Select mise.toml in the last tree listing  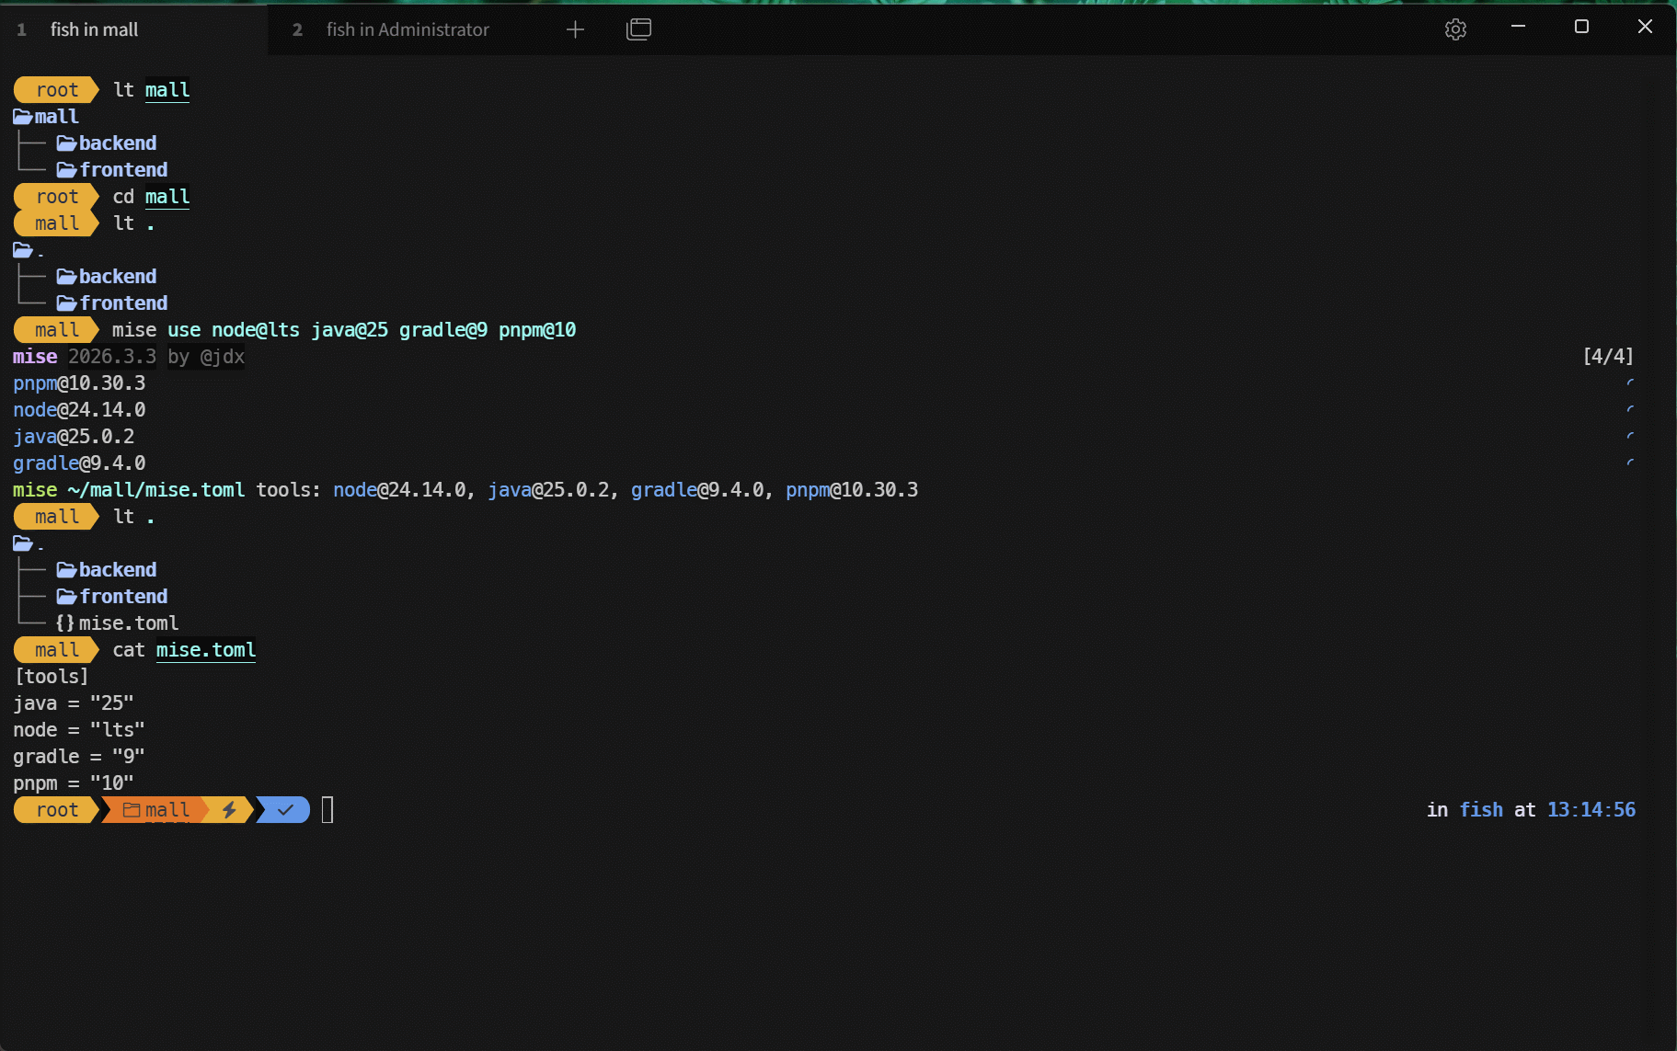coord(128,623)
